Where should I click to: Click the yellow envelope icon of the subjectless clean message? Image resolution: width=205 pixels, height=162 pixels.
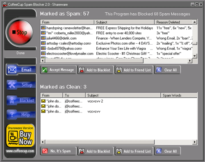coord(43,106)
